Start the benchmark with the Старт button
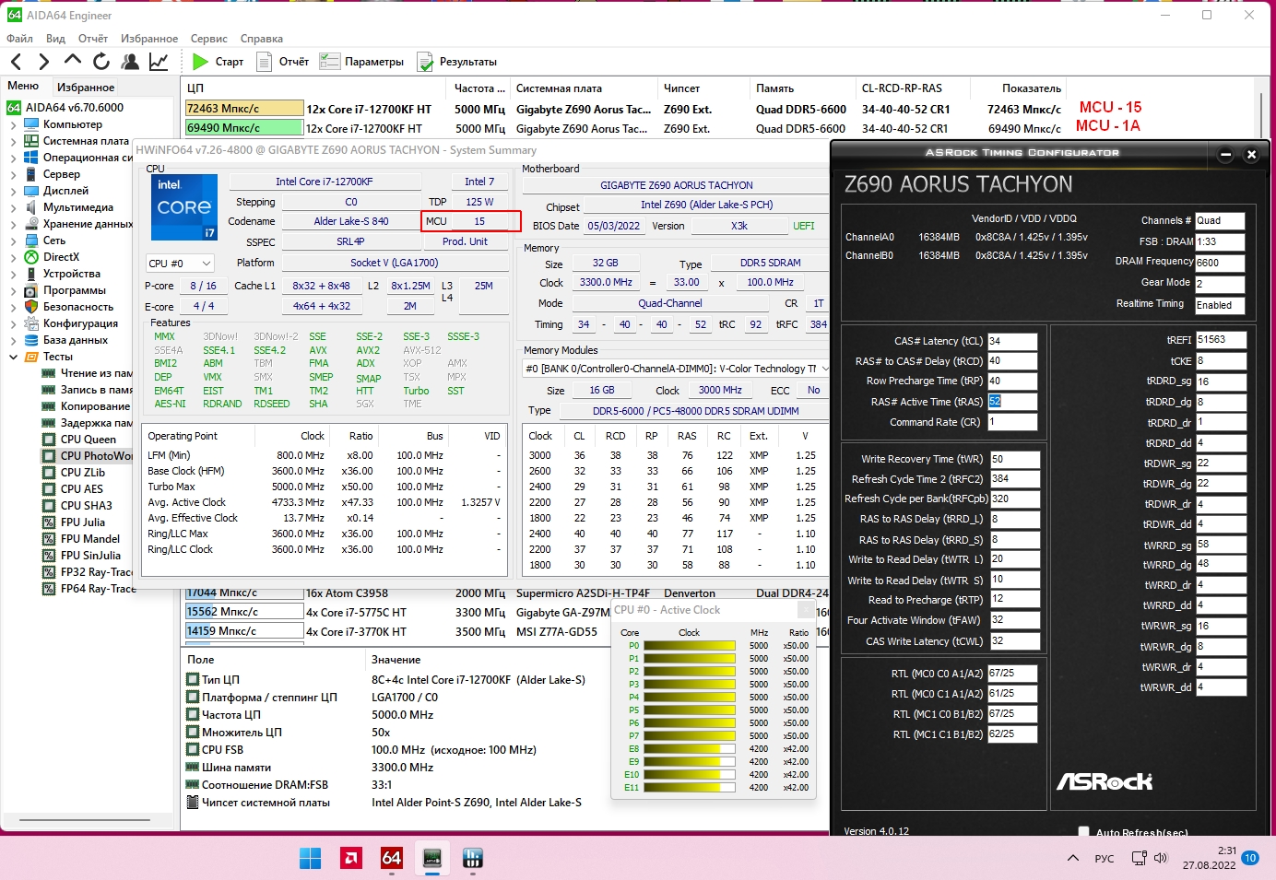The width and height of the screenshot is (1276, 880). coord(218,62)
